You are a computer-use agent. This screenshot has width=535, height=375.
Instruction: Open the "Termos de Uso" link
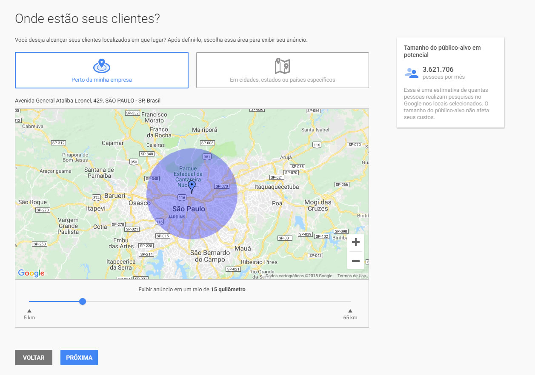pyautogui.click(x=352, y=276)
